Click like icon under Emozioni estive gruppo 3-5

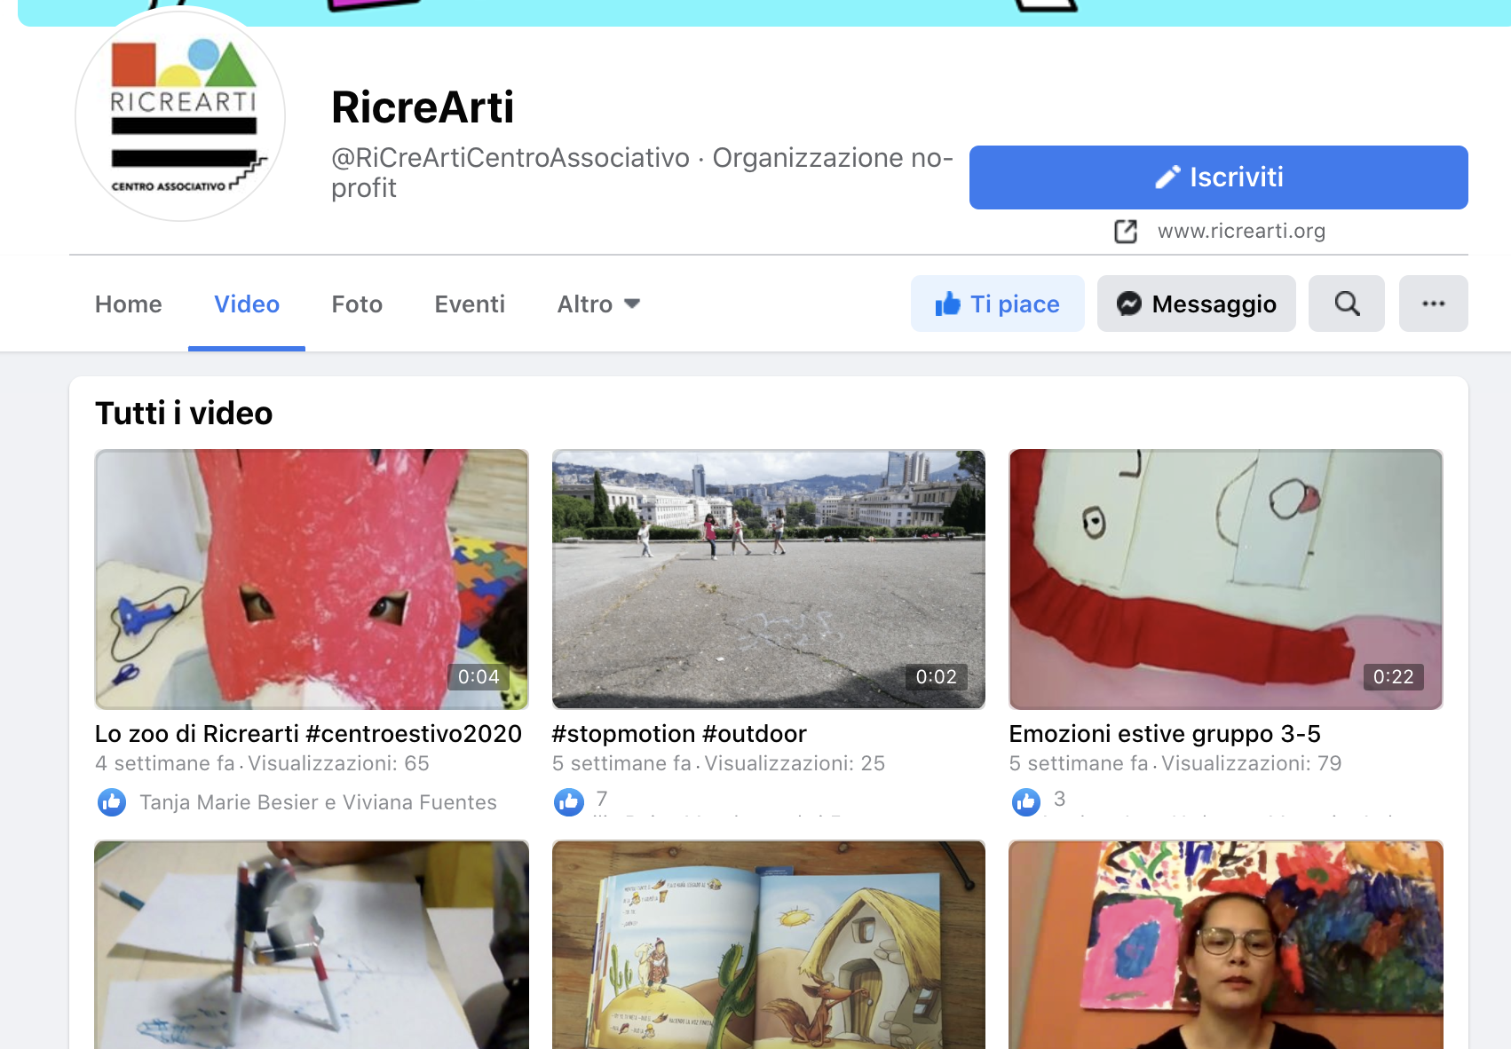click(1026, 802)
